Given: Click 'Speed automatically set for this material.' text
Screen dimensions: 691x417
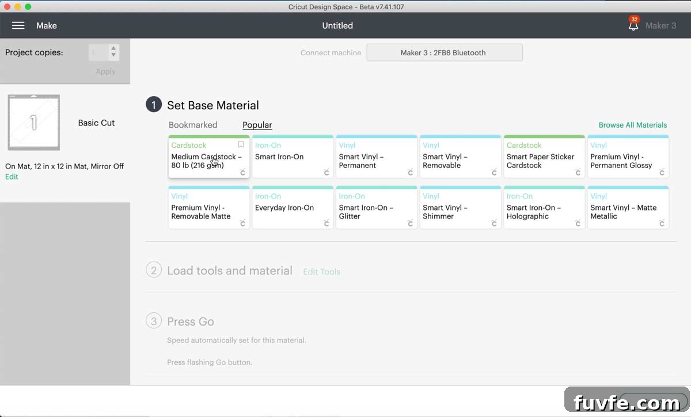Looking at the screenshot, I should [x=237, y=340].
